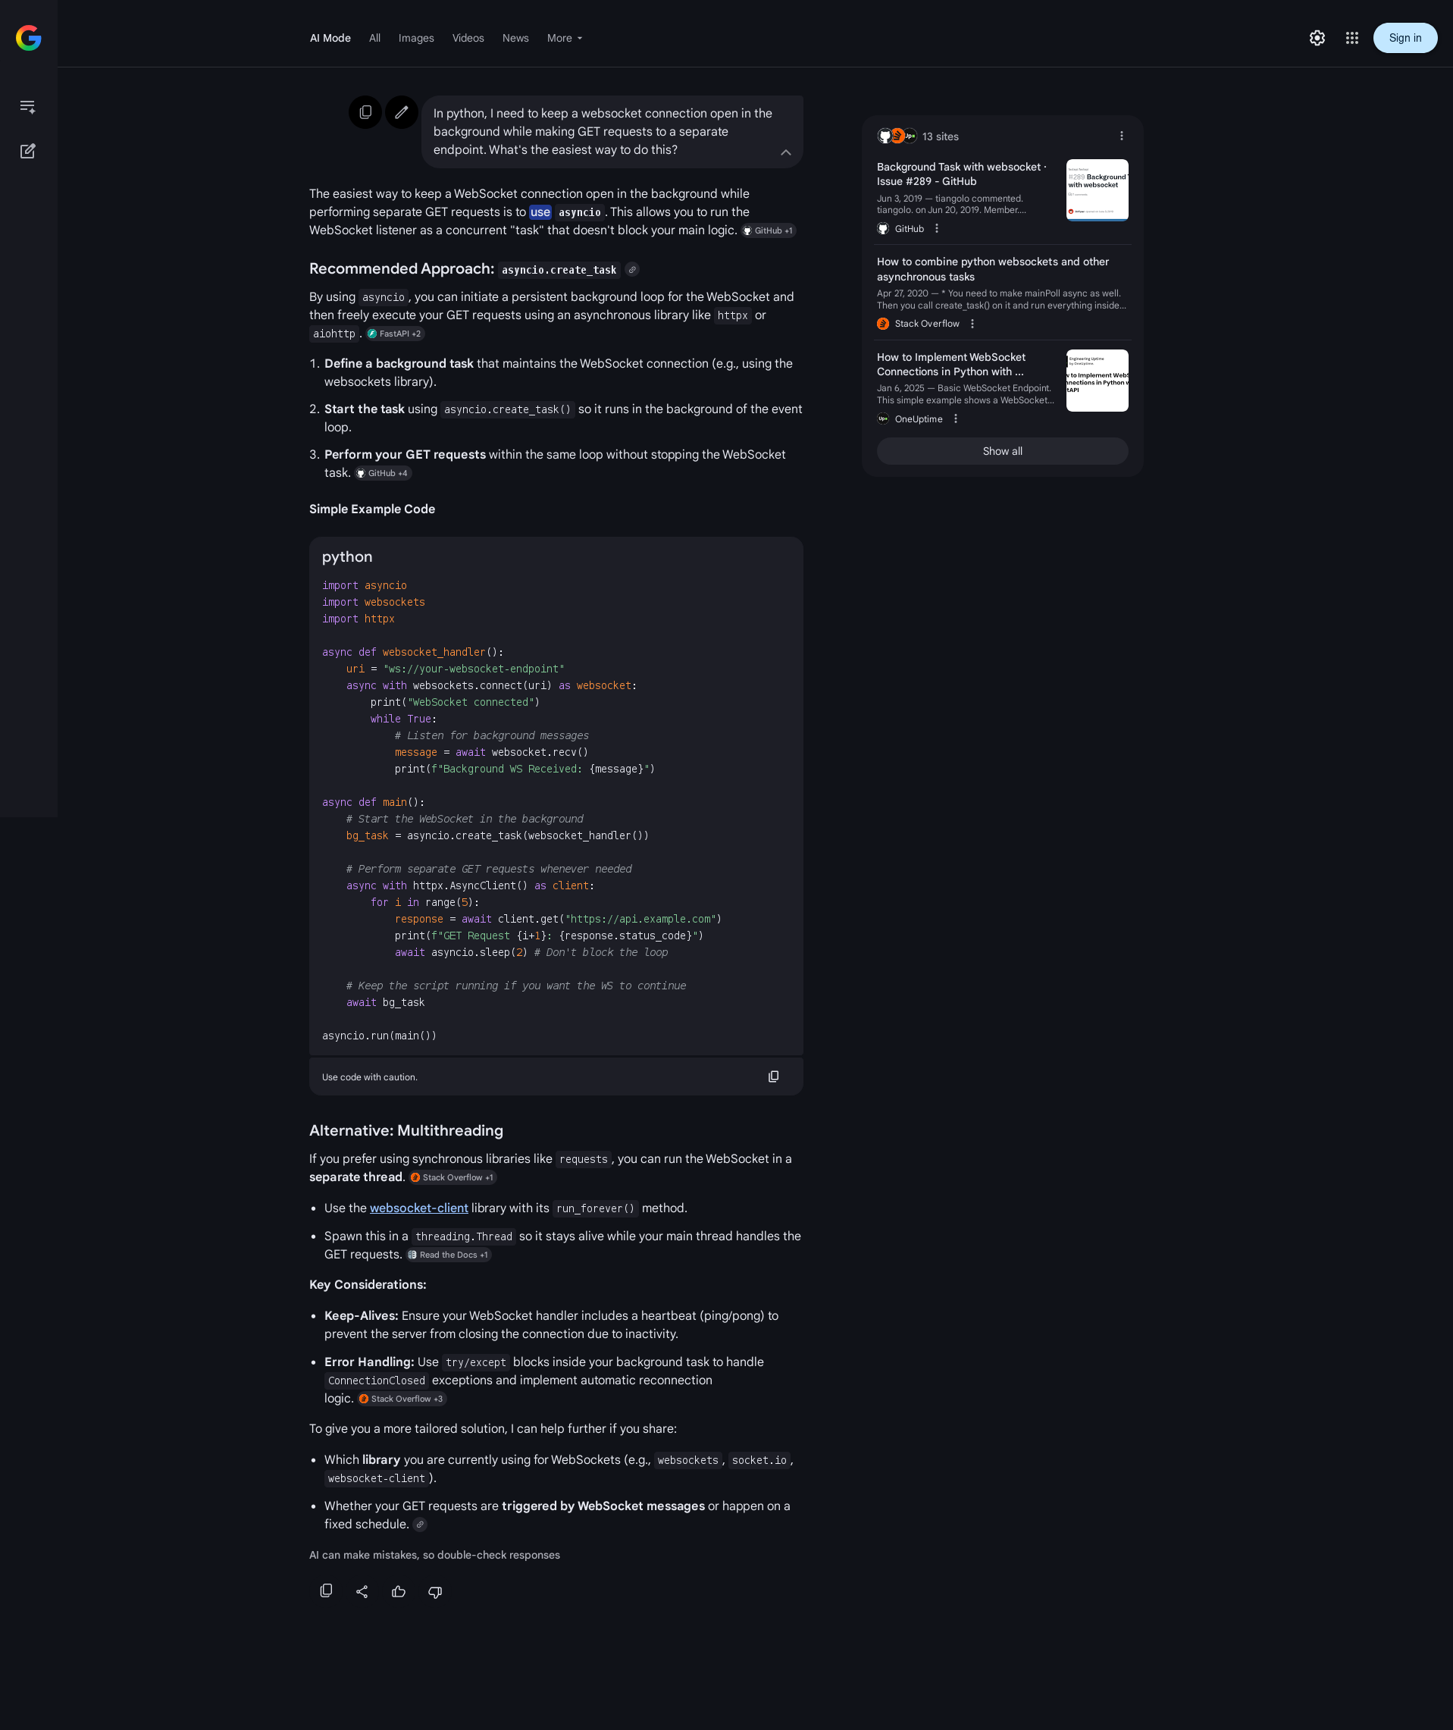This screenshot has width=1453, height=1730.
Task: Switch to the AI Mode tab
Action: 330,38
